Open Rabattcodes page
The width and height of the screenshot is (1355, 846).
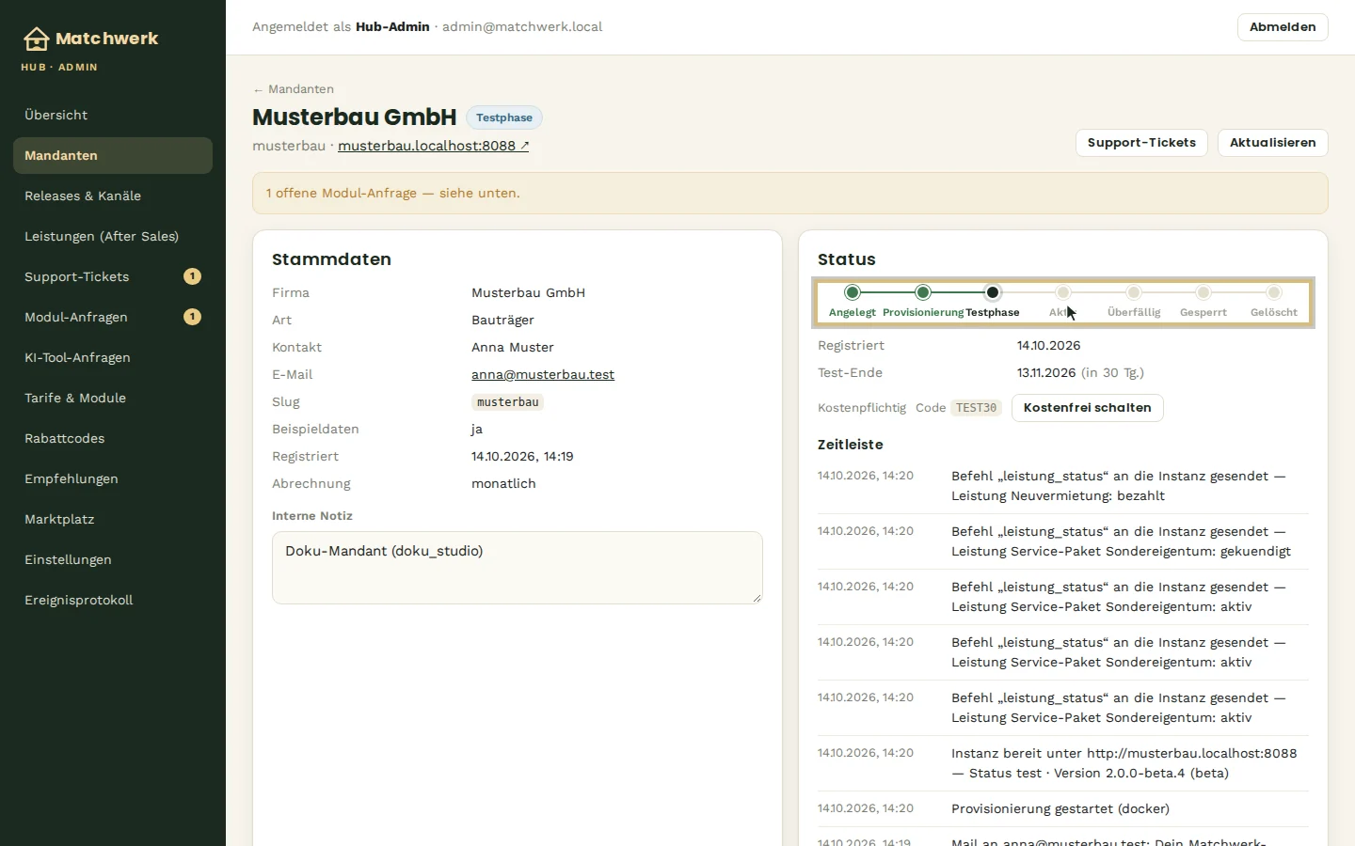pyautogui.click(x=113, y=438)
